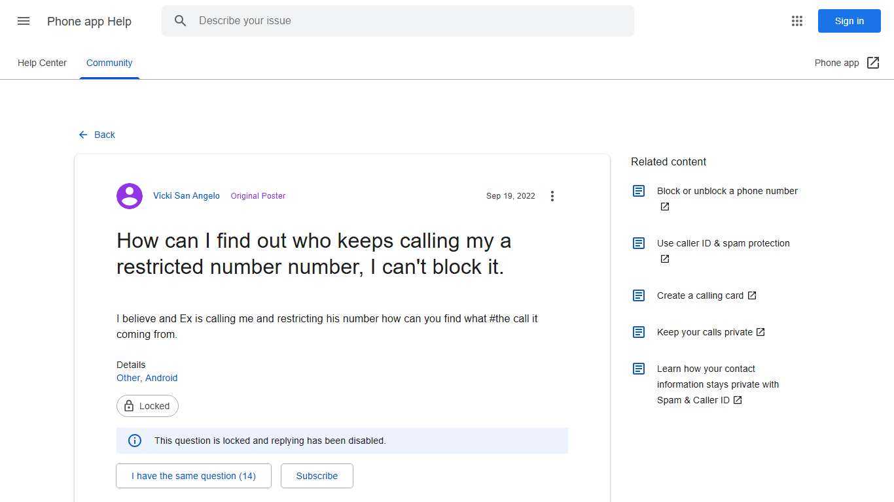The height and width of the screenshot is (502, 894).
Task: Click Vicki San Angelo's profile avatar
Action: [129, 195]
